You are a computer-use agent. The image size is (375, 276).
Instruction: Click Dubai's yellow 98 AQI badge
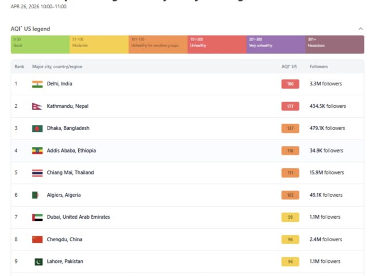click(x=290, y=217)
